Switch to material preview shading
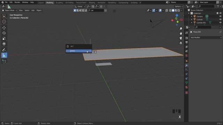223x125 pixels. (176, 10)
